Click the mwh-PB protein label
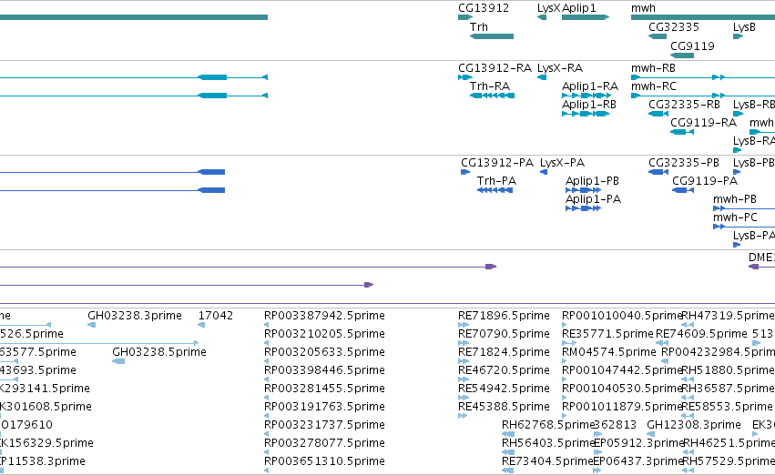This screenshot has width=775, height=475. pos(734,199)
